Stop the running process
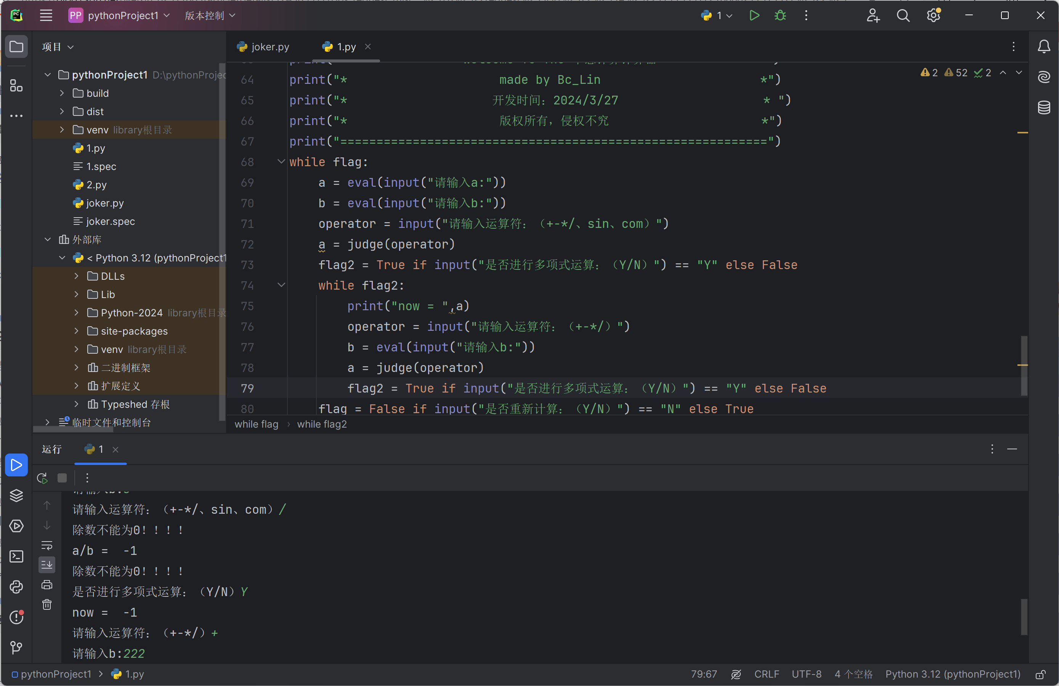Image resolution: width=1059 pixels, height=686 pixels. tap(62, 478)
